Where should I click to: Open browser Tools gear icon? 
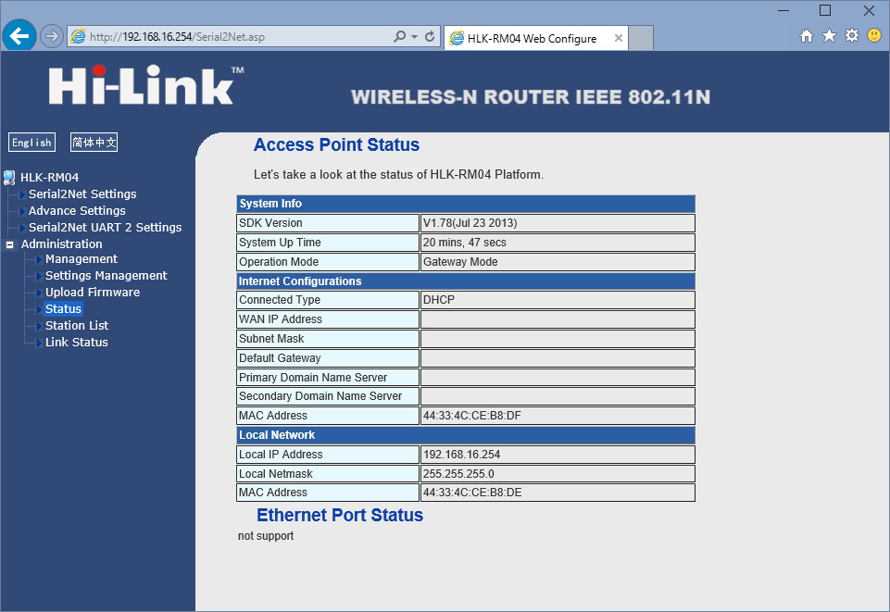852,36
